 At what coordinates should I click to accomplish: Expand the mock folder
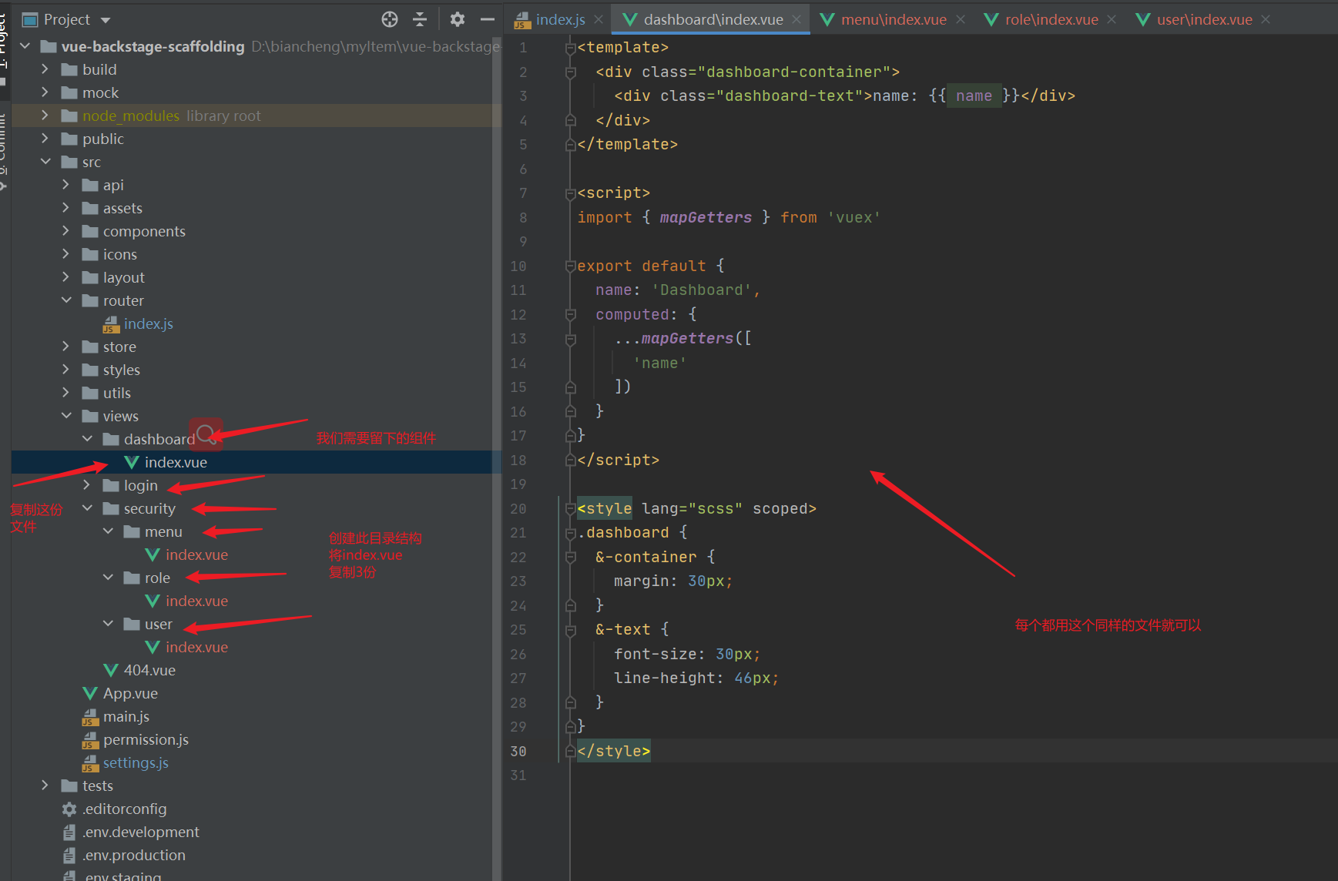coord(45,92)
